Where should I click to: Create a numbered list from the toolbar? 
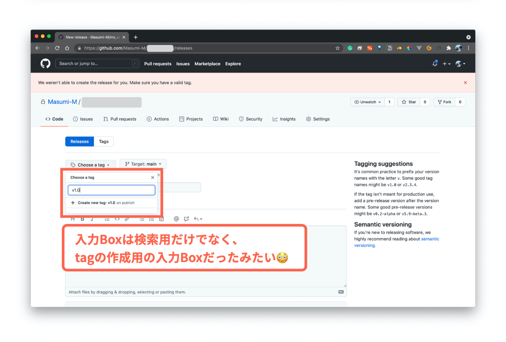[x=151, y=219]
